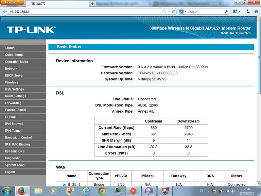Open Firewall menu item

coord(23,117)
